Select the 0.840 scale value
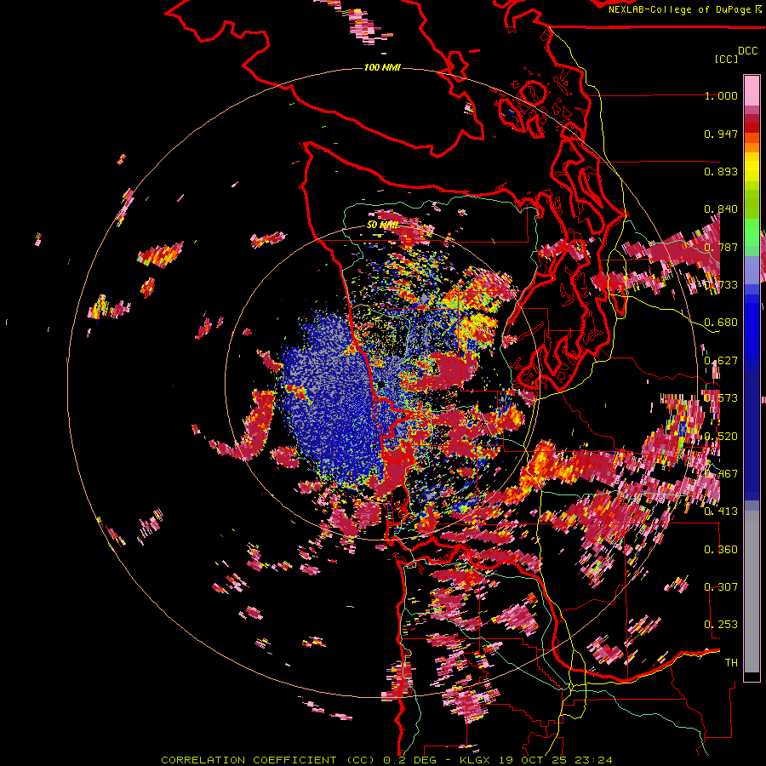Image resolution: width=766 pixels, height=766 pixels. point(721,209)
